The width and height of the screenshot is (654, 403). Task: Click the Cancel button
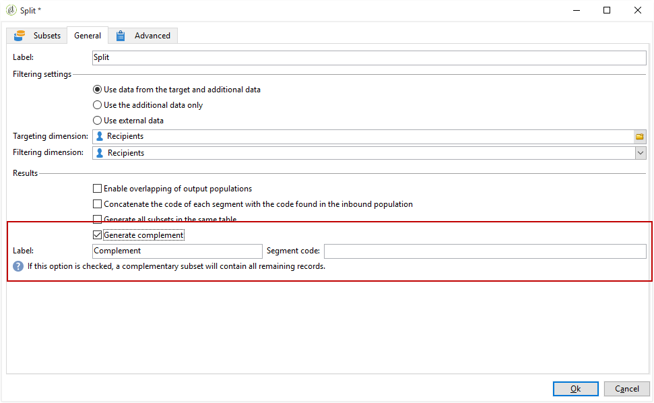tap(627, 389)
